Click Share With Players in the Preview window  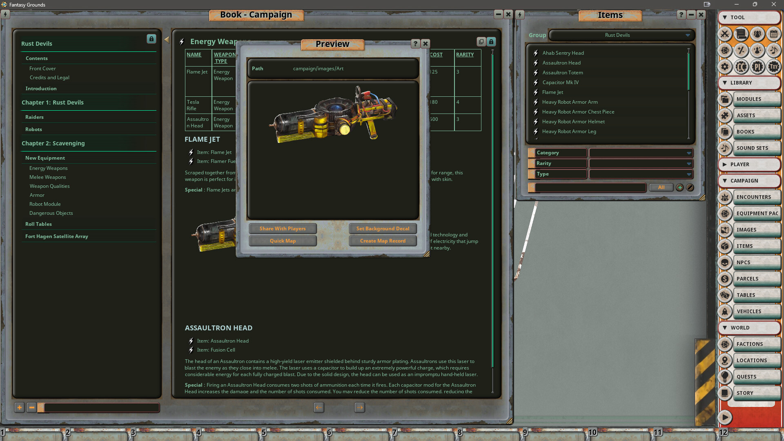(283, 229)
